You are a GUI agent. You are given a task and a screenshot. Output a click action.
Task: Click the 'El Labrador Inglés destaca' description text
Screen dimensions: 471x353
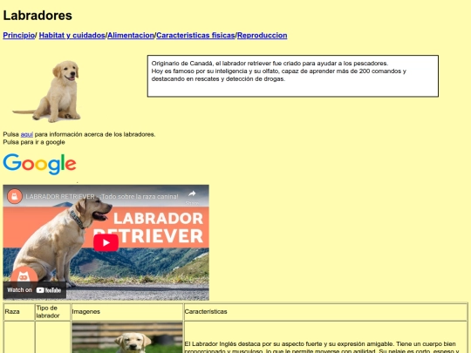(321, 347)
